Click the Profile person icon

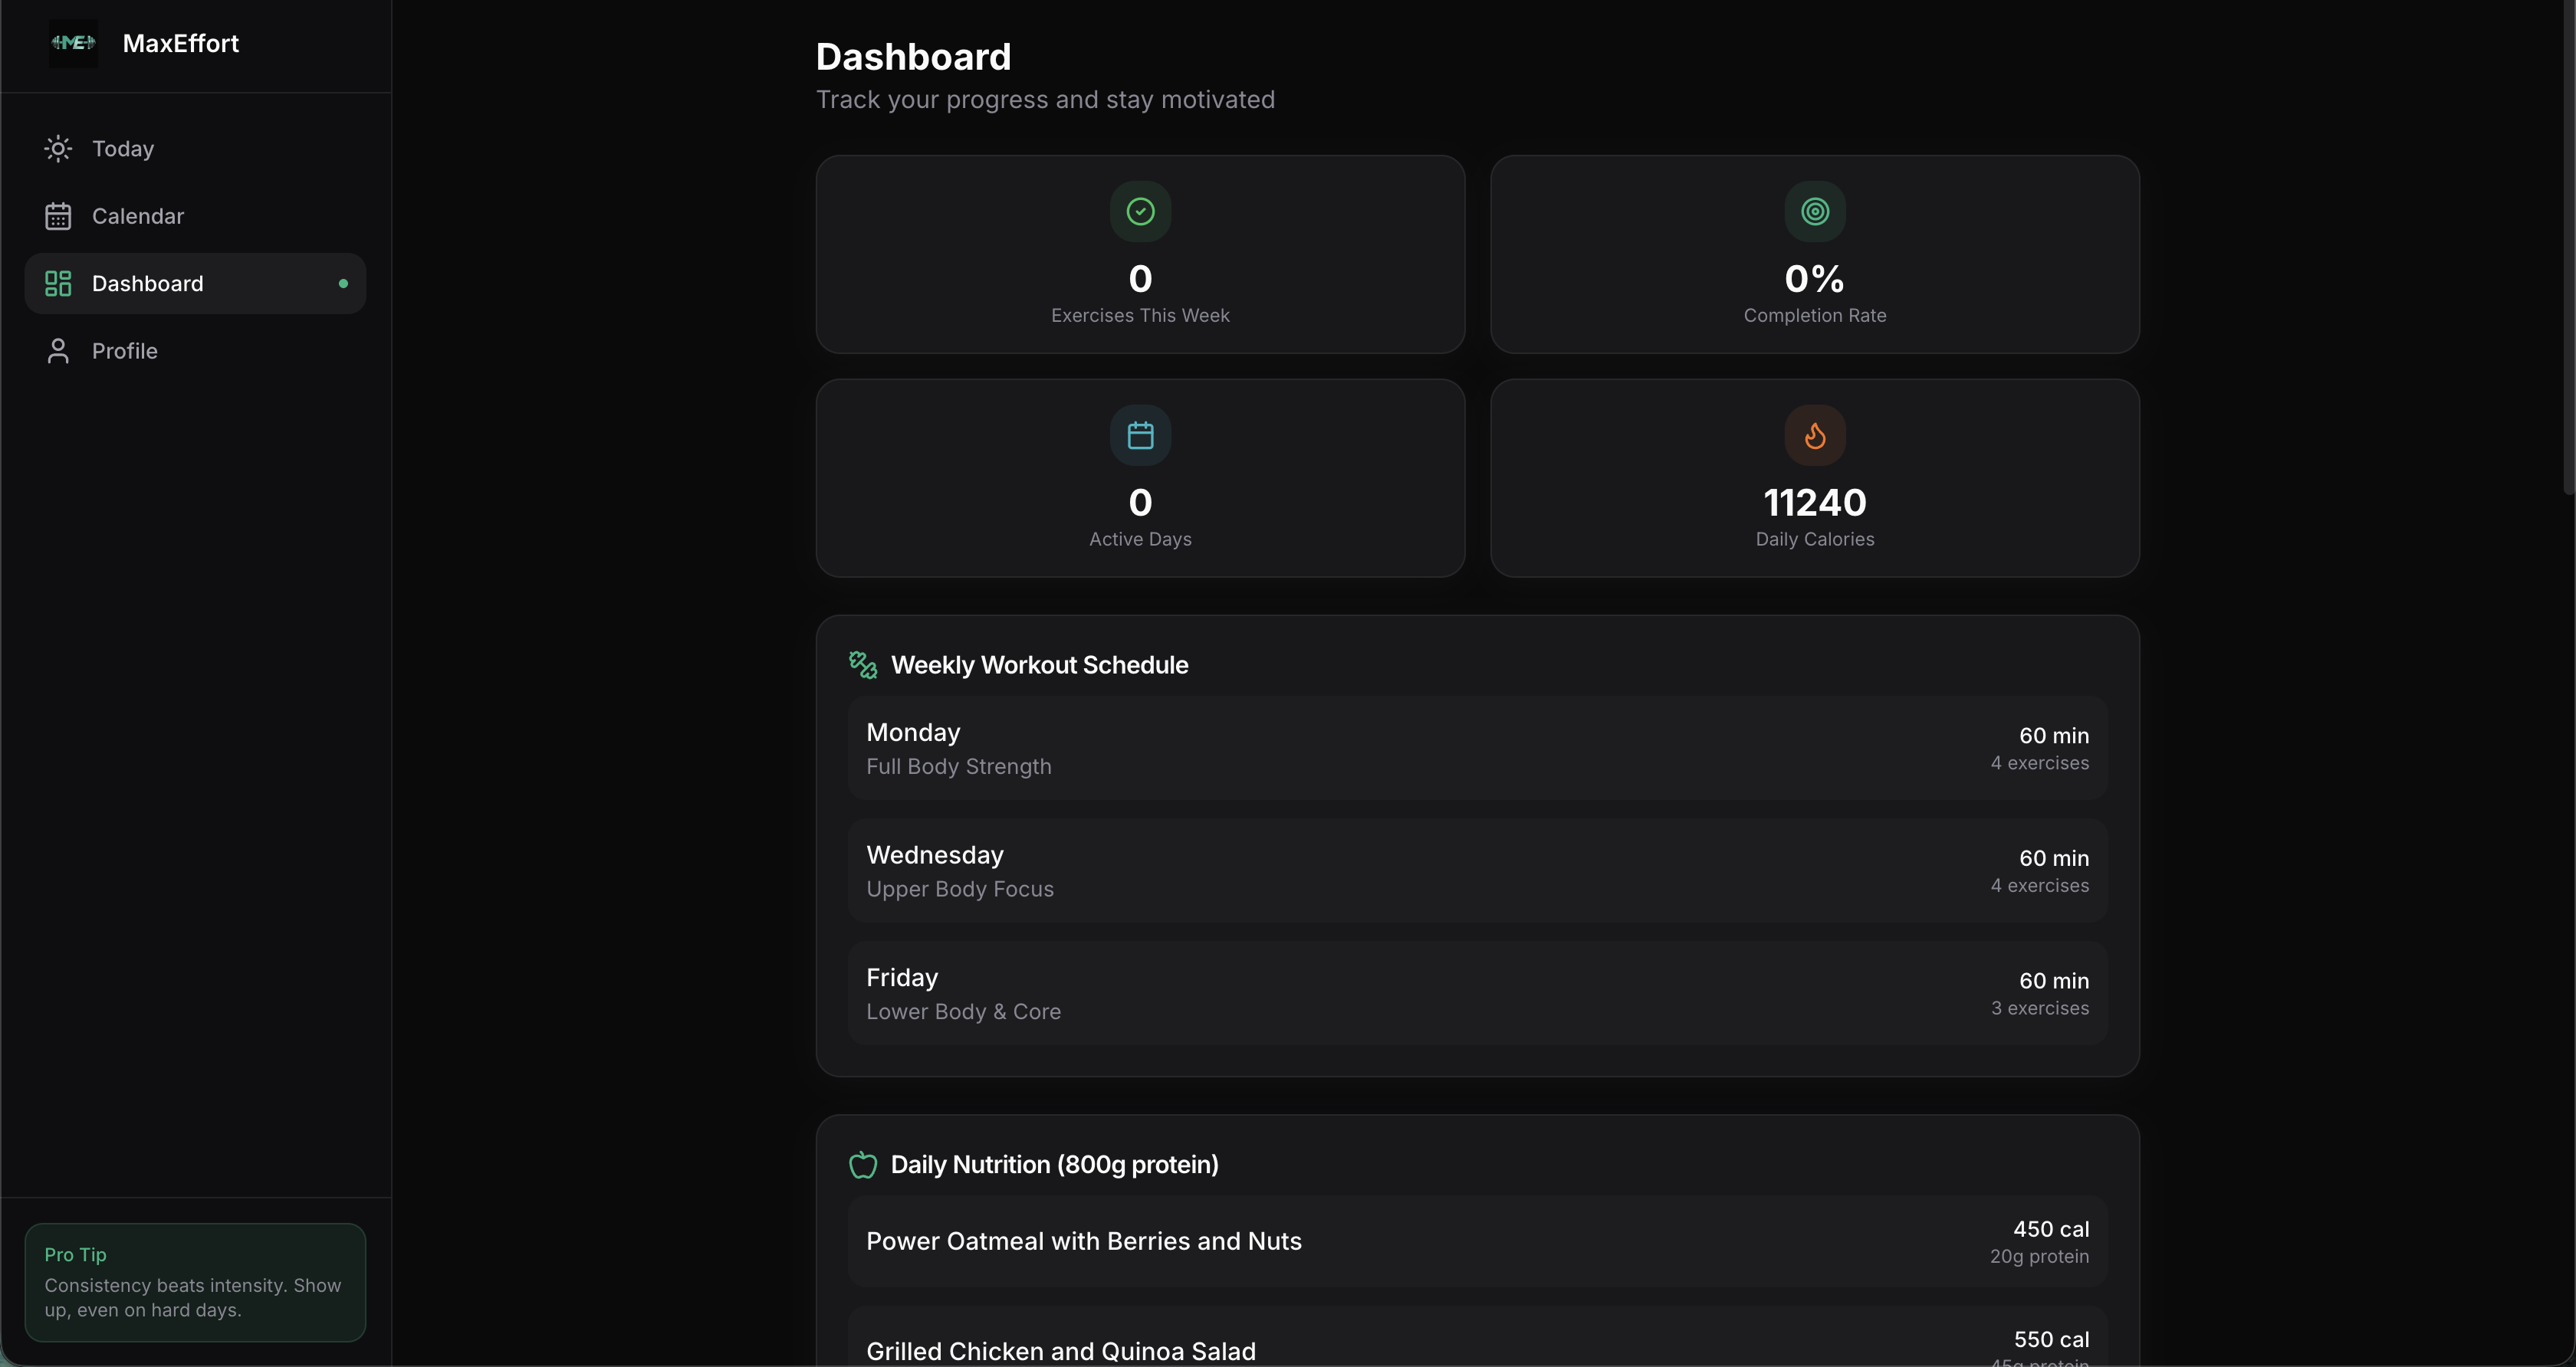click(58, 351)
